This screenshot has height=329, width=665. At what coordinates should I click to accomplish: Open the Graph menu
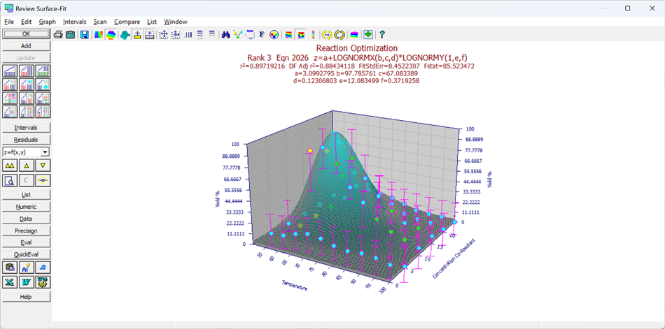click(x=48, y=22)
